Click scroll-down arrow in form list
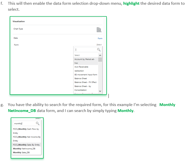This screenshot has width=188, height=163. coord(100,91)
